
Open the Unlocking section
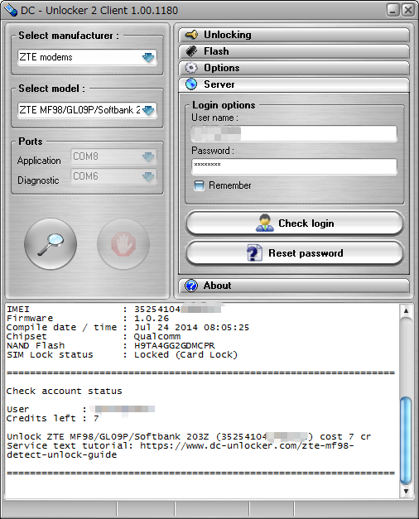pyautogui.click(x=294, y=35)
